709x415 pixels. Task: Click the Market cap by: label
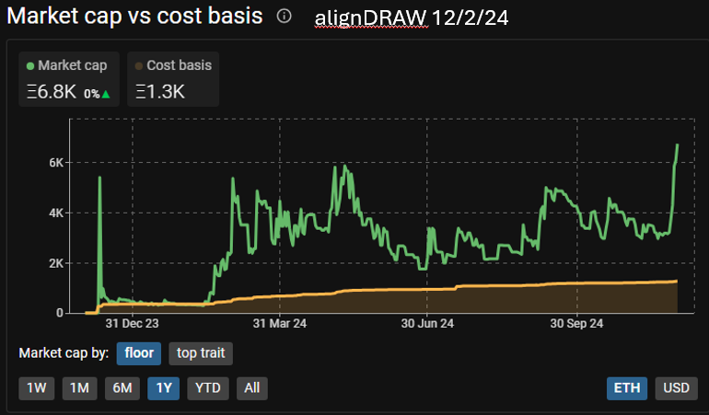(x=64, y=353)
